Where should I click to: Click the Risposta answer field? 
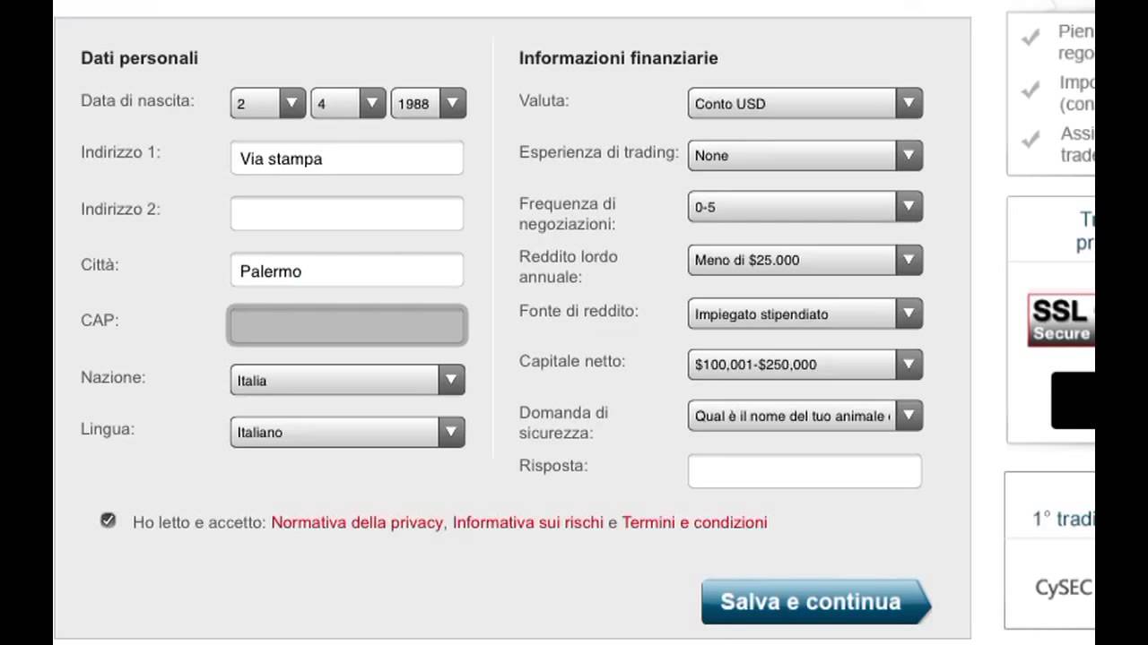point(804,471)
